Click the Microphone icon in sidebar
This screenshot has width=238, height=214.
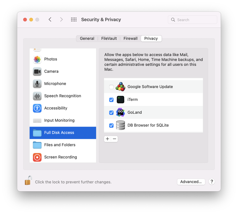click(37, 84)
